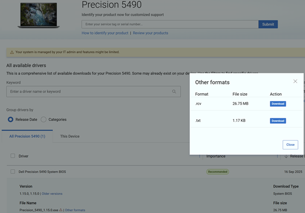Click the Other formats link
The width and height of the screenshot is (305, 213).
click(75, 210)
